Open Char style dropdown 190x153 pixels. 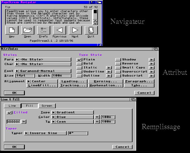coord(43,64)
